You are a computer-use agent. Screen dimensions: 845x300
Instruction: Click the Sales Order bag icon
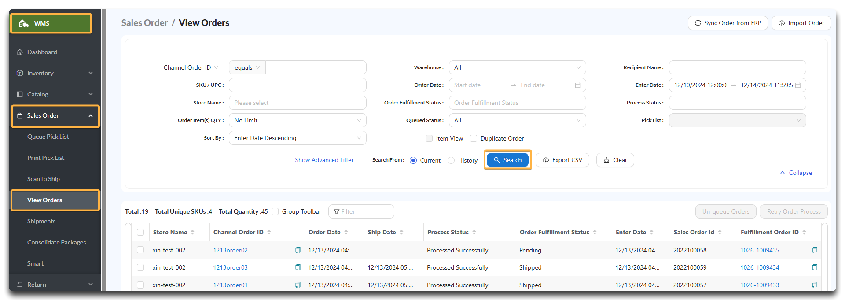pos(20,115)
